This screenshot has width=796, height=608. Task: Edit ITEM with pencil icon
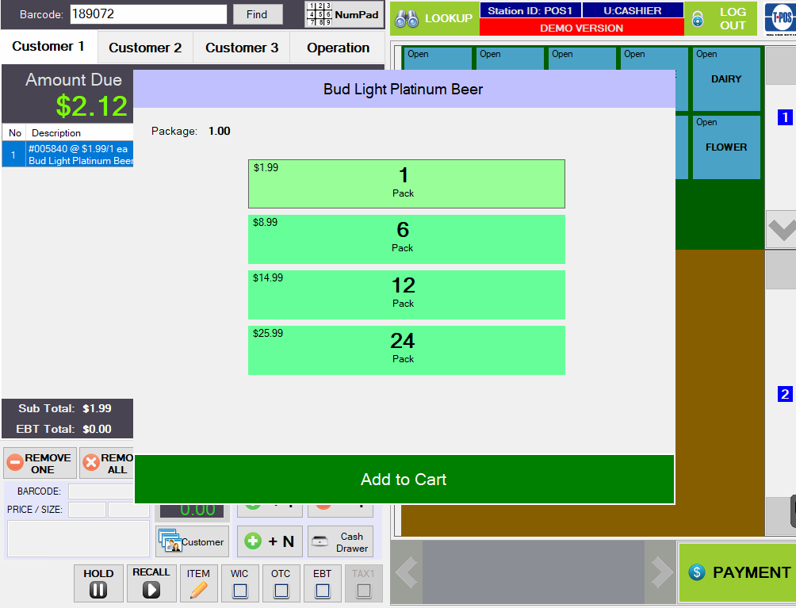click(x=198, y=583)
